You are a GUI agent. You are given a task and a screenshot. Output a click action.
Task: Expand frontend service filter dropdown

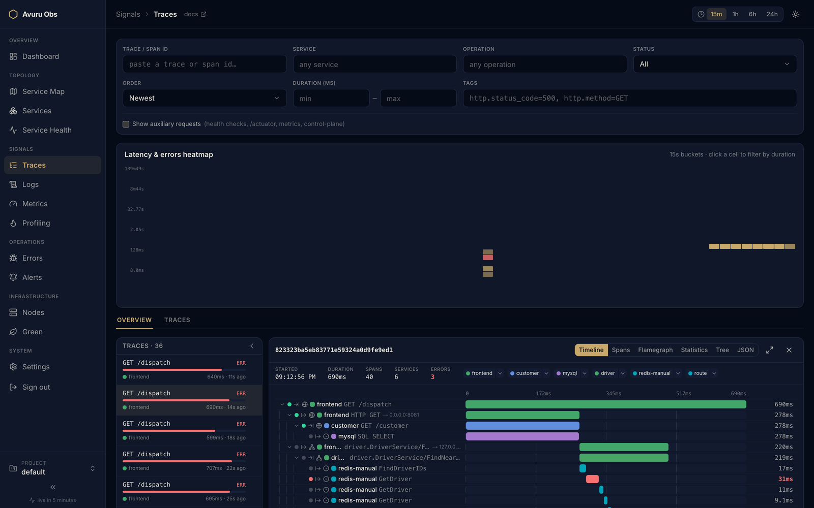click(x=500, y=373)
